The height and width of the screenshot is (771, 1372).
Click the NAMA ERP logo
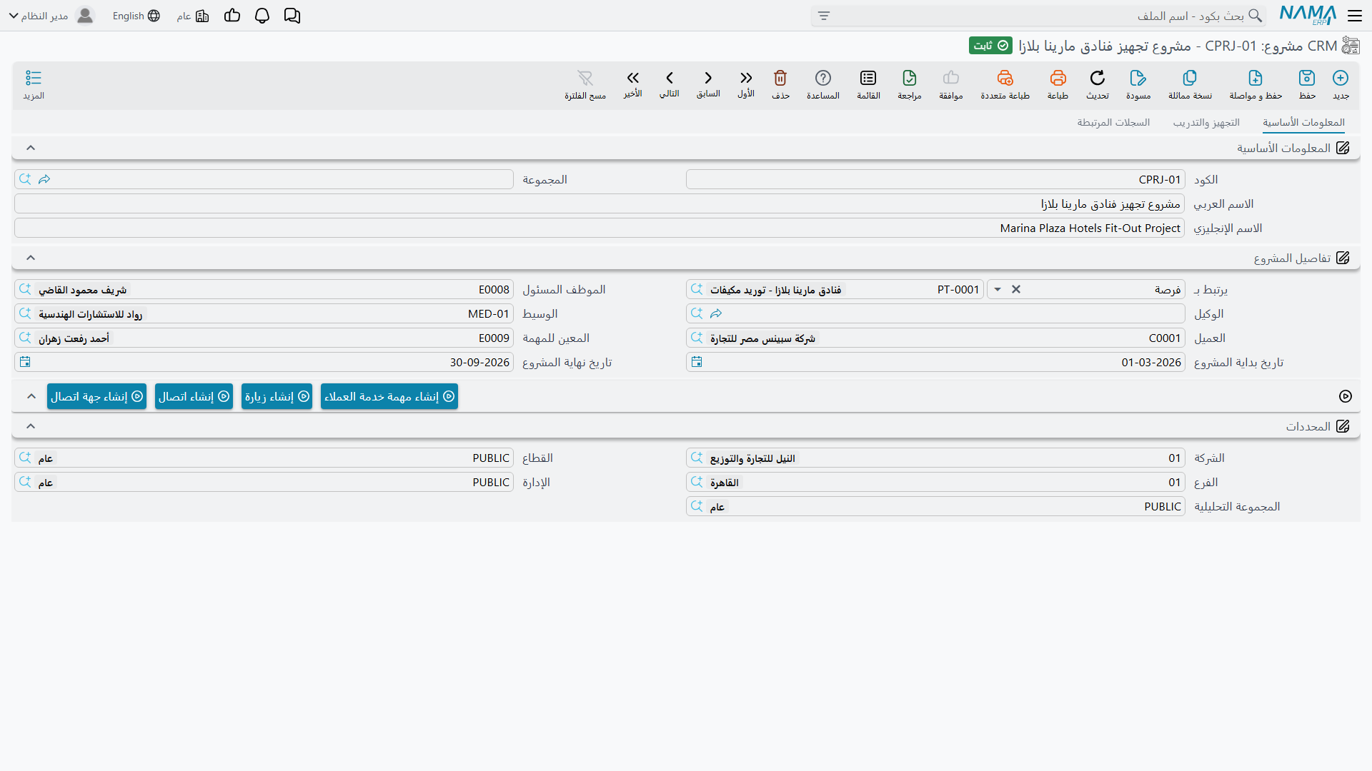pos(1308,16)
